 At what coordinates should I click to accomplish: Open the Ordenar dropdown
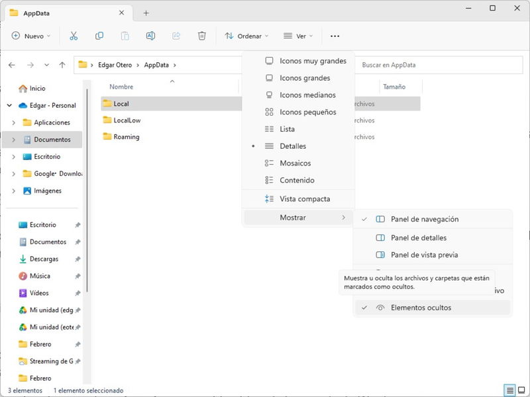coord(248,36)
